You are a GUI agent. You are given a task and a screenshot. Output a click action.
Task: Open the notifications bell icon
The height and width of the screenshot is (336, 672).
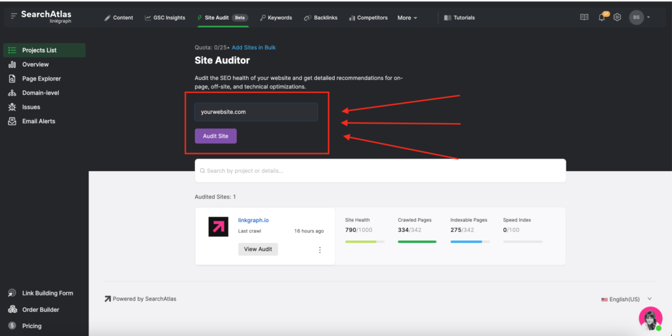point(602,18)
